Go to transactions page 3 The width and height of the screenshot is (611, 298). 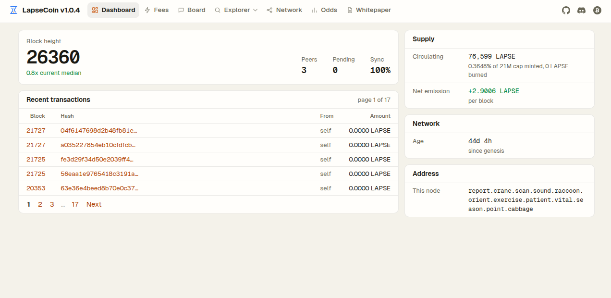(x=52, y=204)
